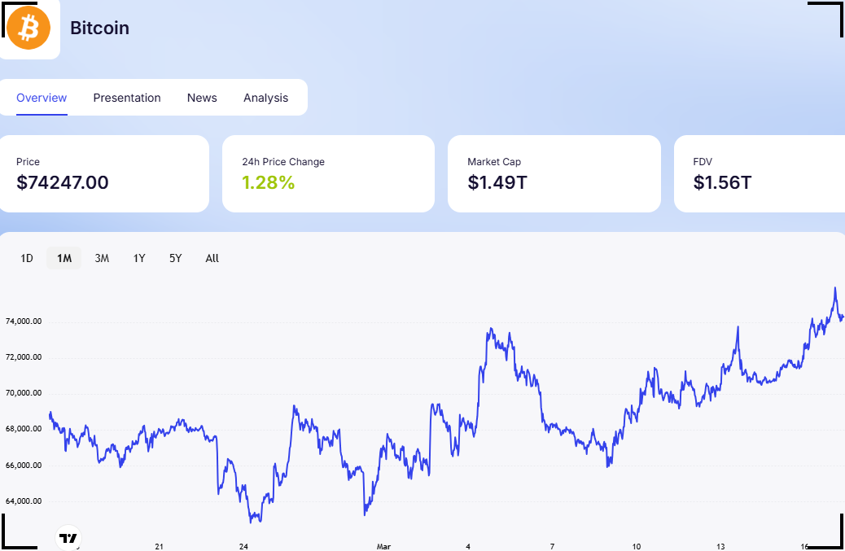The height and width of the screenshot is (551, 845).
Task: Go to the News tab
Action: click(x=202, y=98)
